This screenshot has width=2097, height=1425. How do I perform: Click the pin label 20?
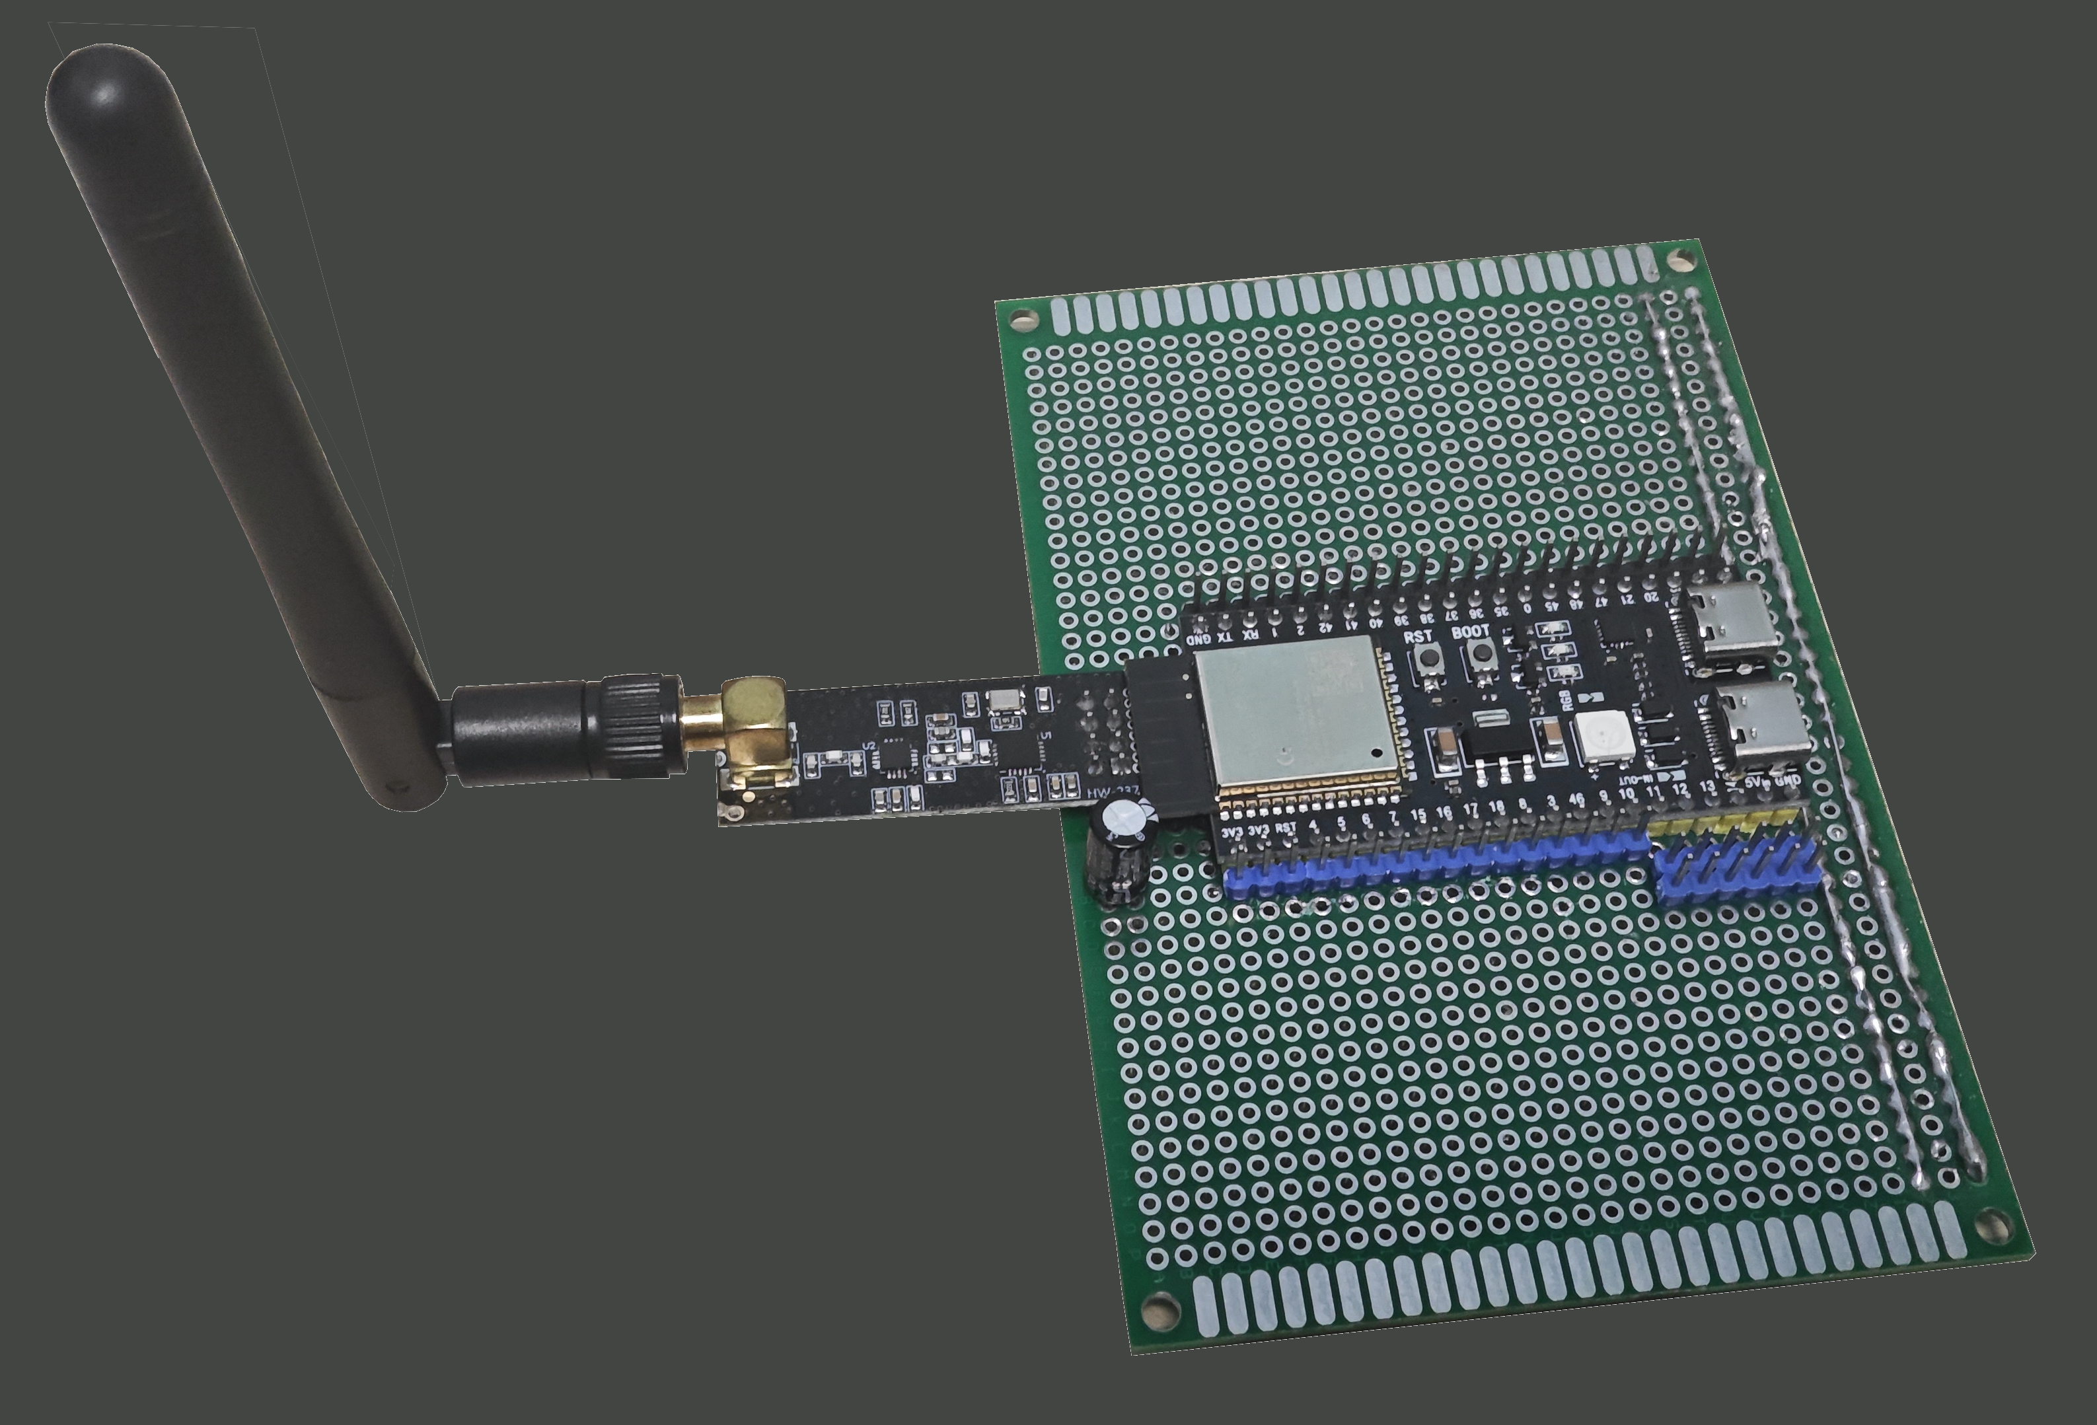point(1652,597)
